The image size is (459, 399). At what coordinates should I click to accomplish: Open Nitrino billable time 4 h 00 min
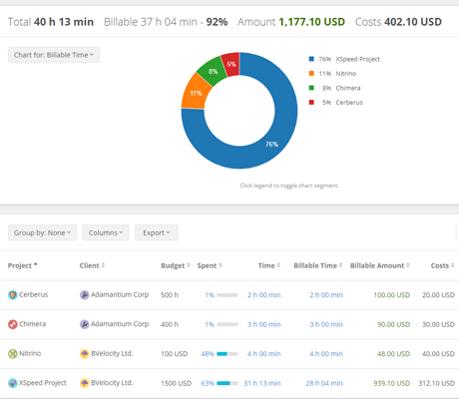pos(326,354)
